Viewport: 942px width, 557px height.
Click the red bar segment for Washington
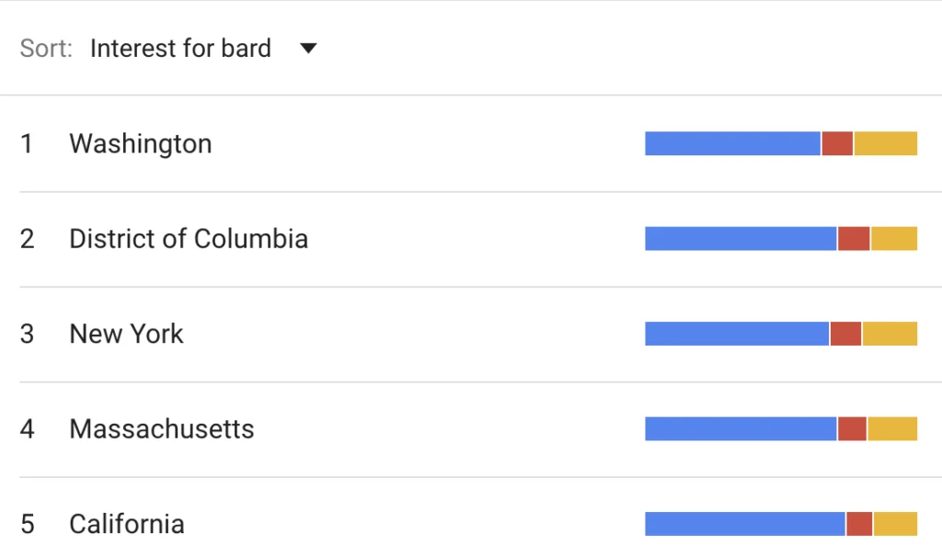pos(836,142)
